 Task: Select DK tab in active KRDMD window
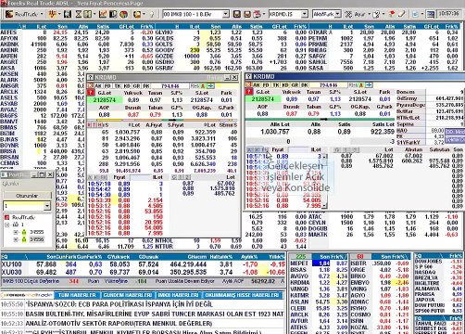click(304, 84)
